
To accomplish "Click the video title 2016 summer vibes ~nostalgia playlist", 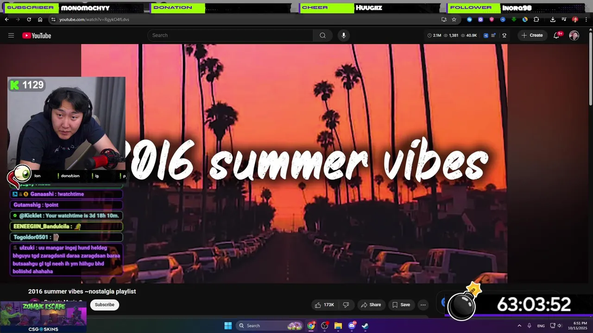I will (x=82, y=291).
